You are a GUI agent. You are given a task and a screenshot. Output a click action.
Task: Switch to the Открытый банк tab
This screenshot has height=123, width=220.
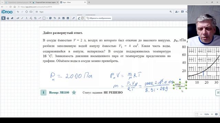tap(45, 2)
